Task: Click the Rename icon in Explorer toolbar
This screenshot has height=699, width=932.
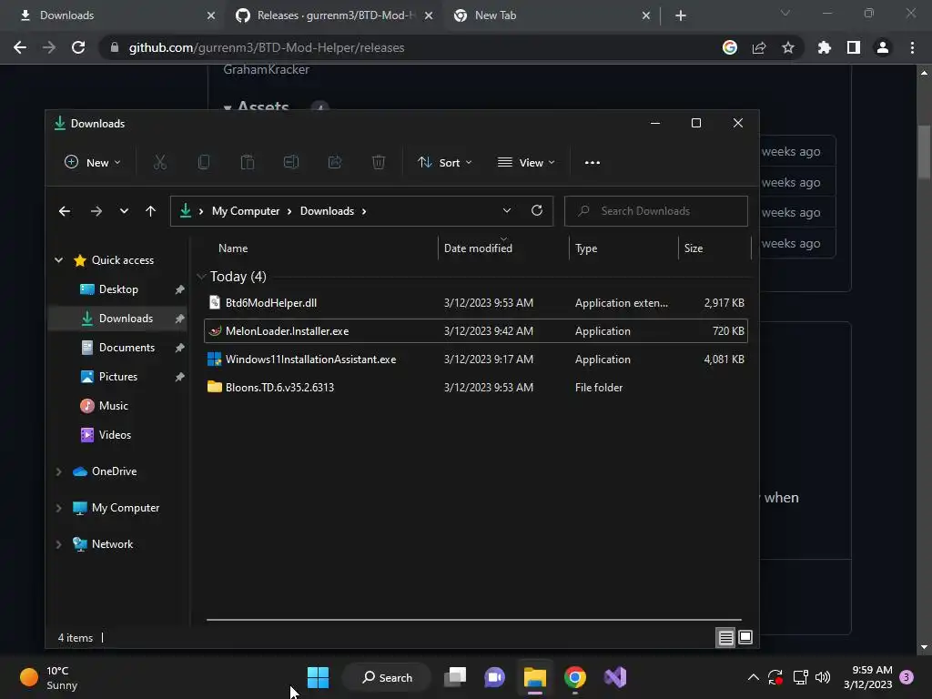Action: point(291,162)
